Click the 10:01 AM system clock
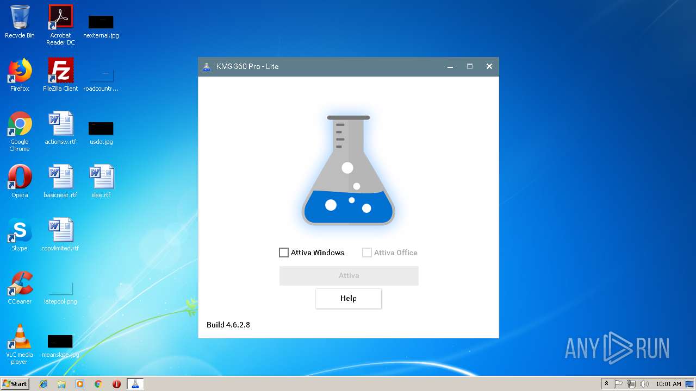This screenshot has width=696, height=391. [x=668, y=384]
